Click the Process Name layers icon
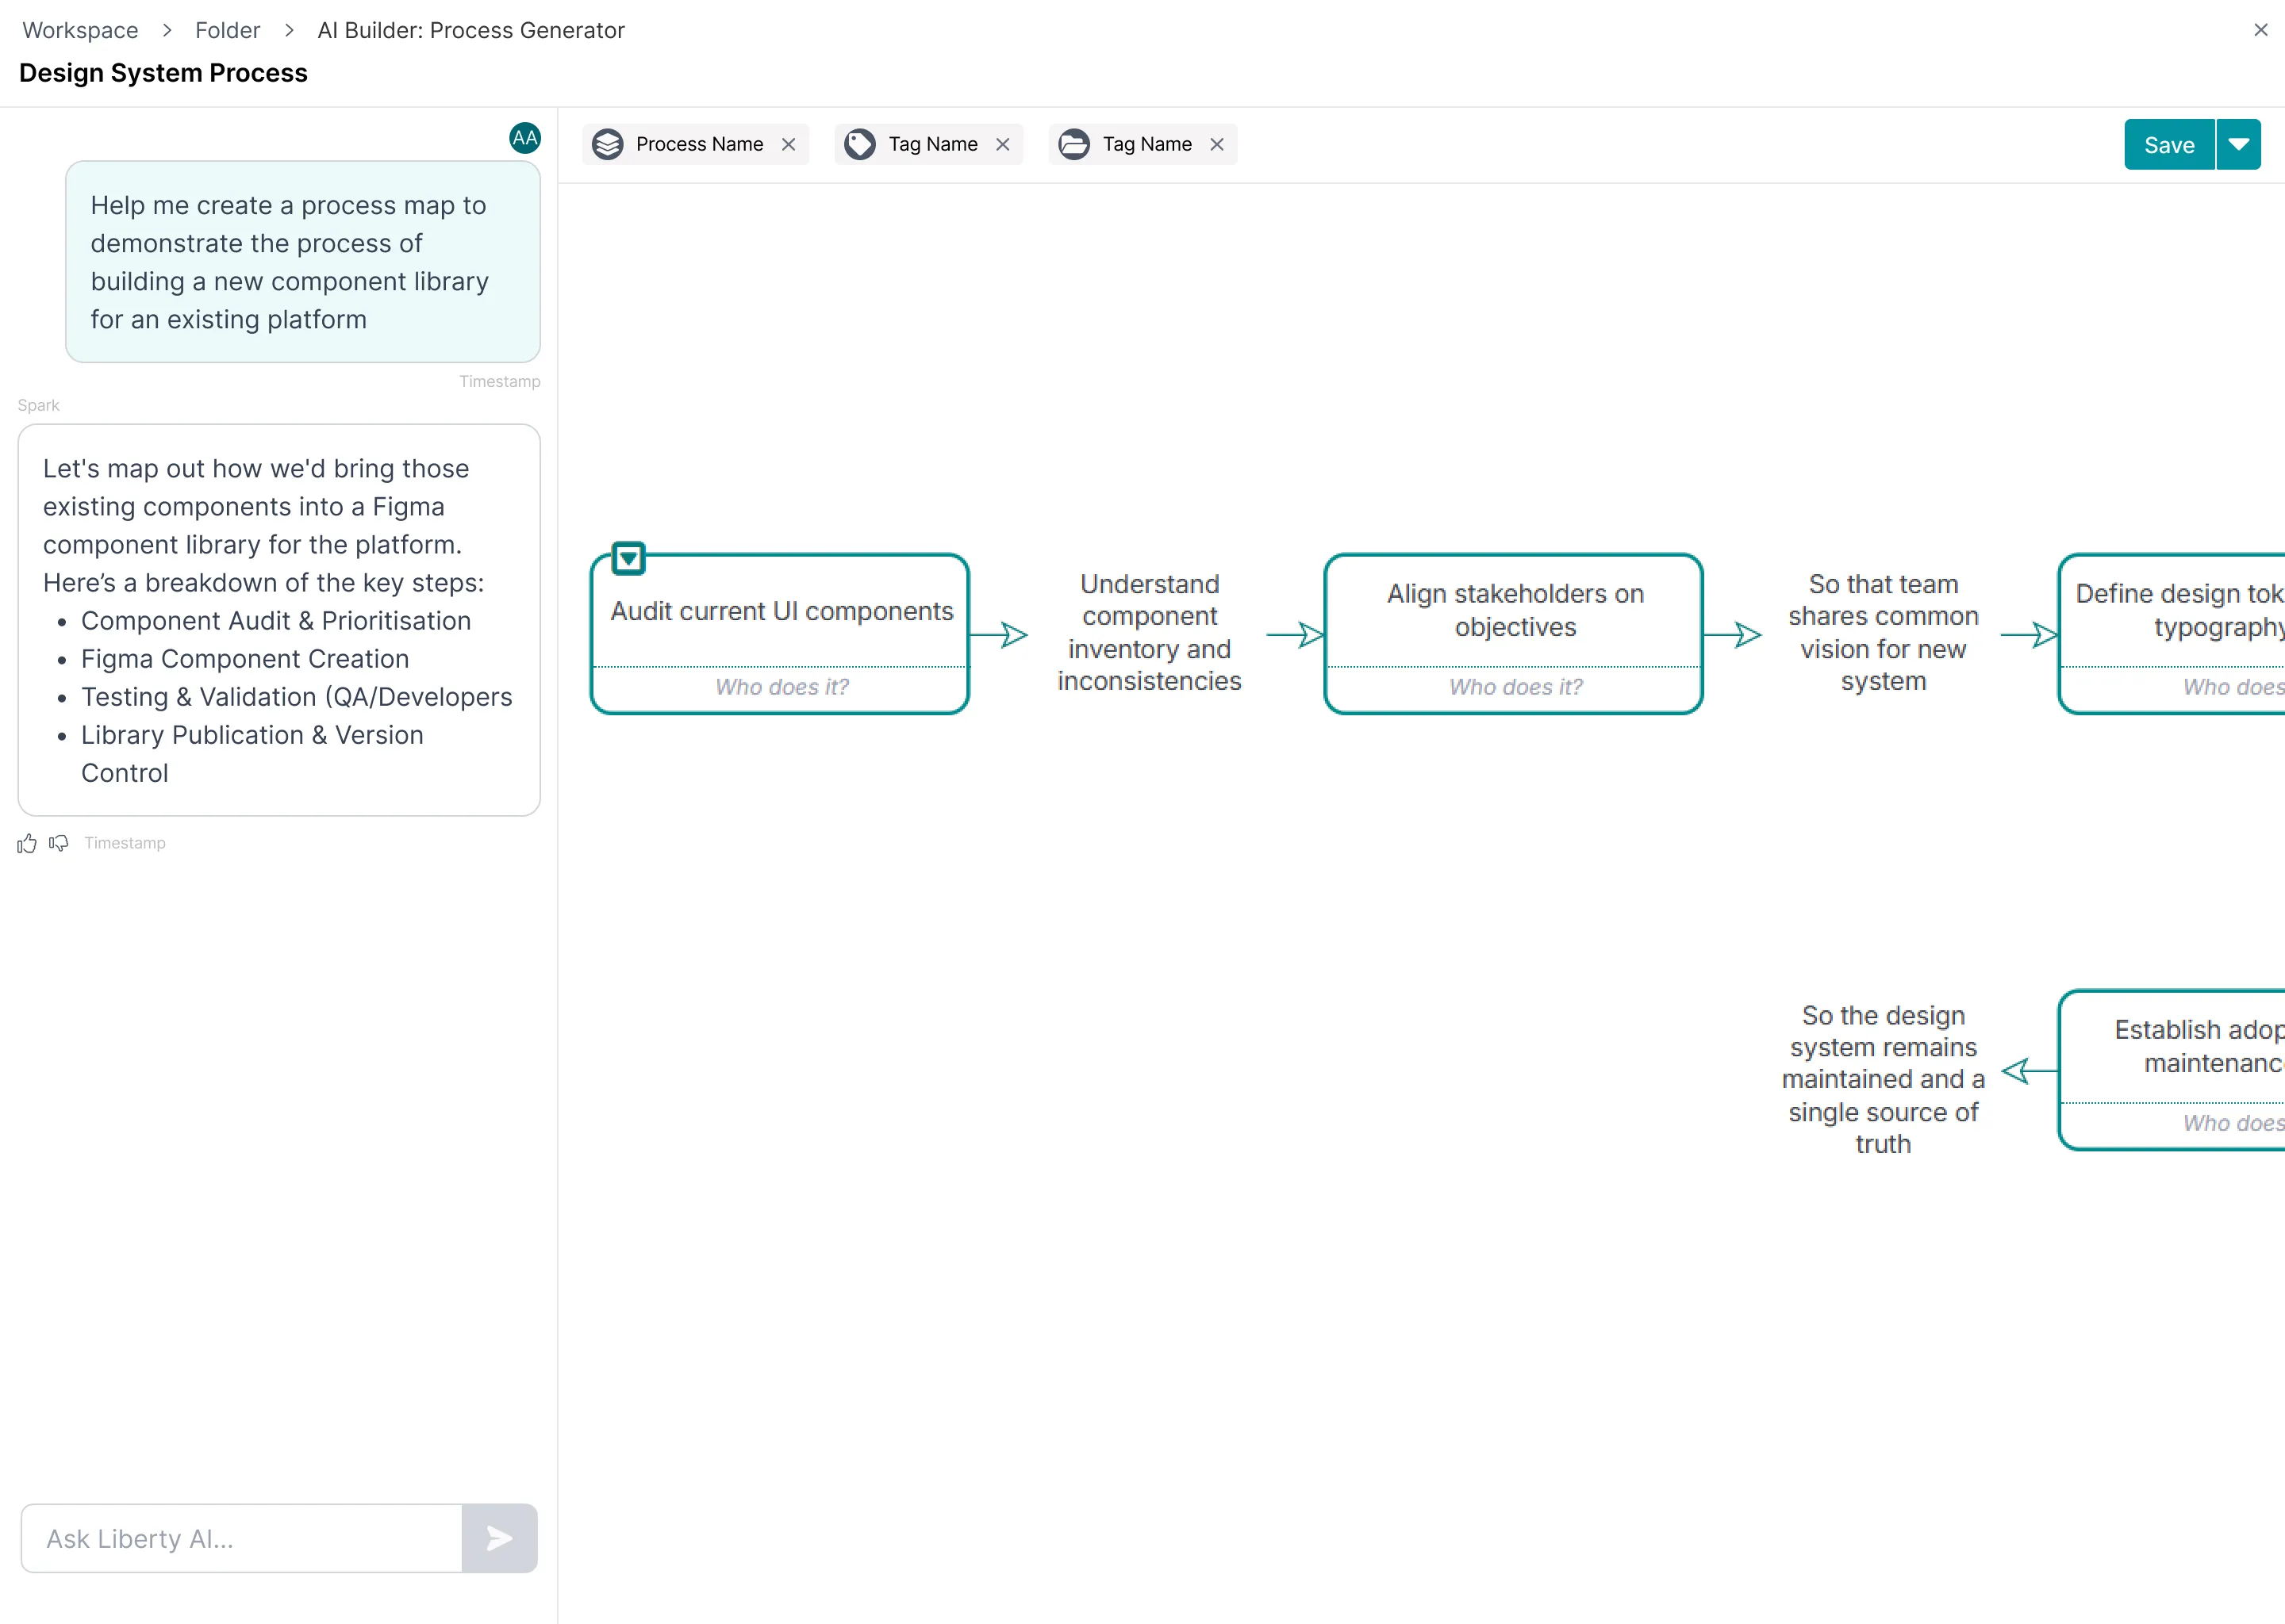2285x1624 pixels. click(607, 144)
